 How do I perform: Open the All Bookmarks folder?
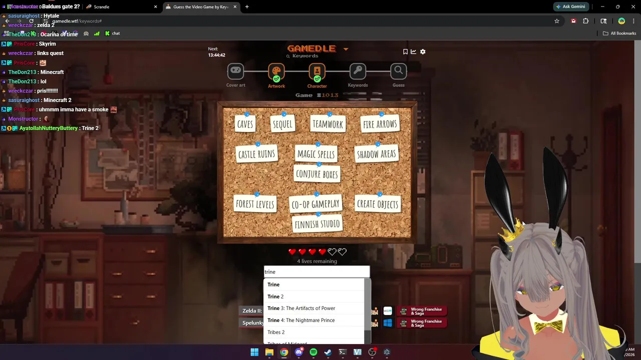tap(619, 33)
